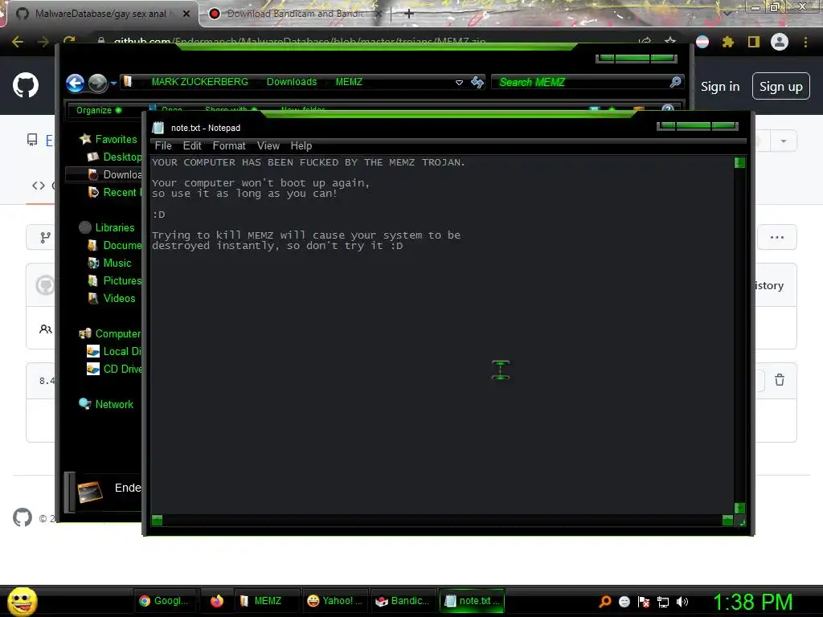Open a new Chrome tab with the plus button

[409, 14]
